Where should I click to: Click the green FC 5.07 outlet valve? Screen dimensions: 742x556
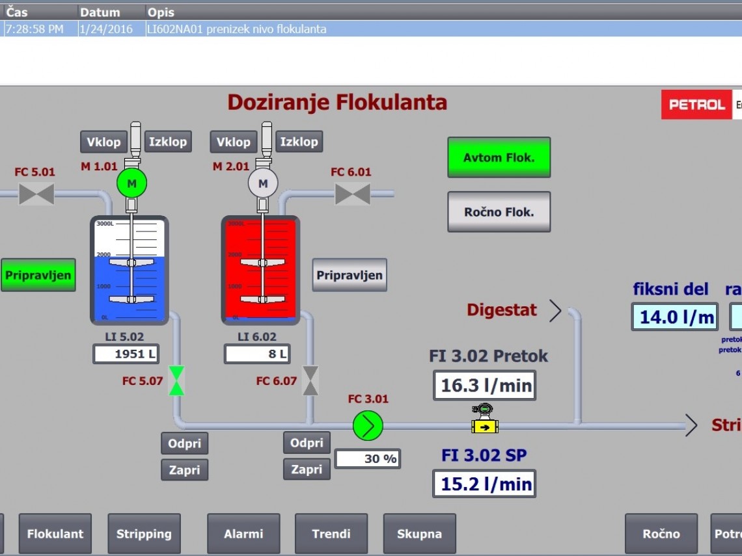click(x=176, y=380)
